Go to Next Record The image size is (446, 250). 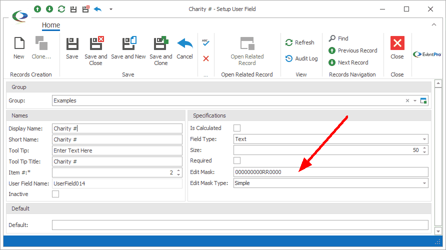348,62
